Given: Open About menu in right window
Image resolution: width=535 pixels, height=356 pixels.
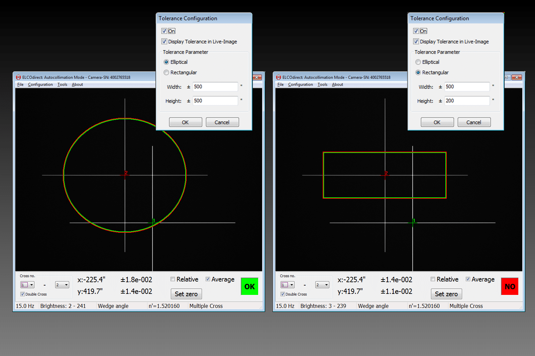Looking at the screenshot, I should pyautogui.click(x=337, y=84).
